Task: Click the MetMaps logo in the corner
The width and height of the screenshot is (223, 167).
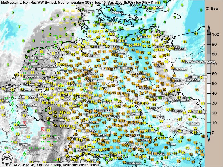Action: (7, 160)
